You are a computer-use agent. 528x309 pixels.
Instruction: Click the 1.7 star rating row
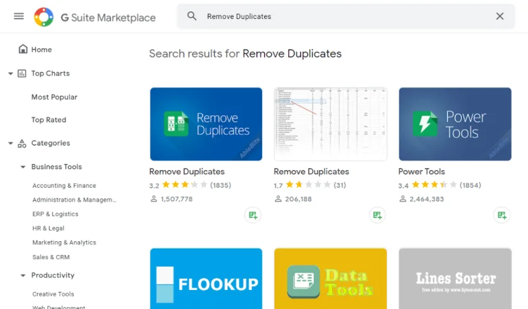coord(310,185)
